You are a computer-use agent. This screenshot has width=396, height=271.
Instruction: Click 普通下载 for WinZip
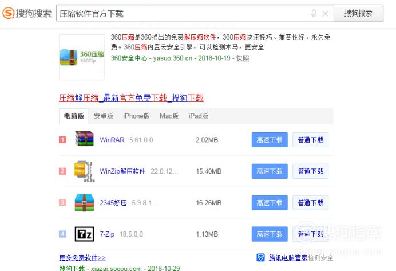point(310,171)
